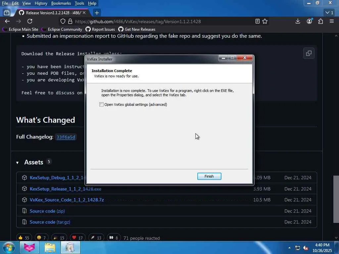Open the View menu

pos(26,3)
